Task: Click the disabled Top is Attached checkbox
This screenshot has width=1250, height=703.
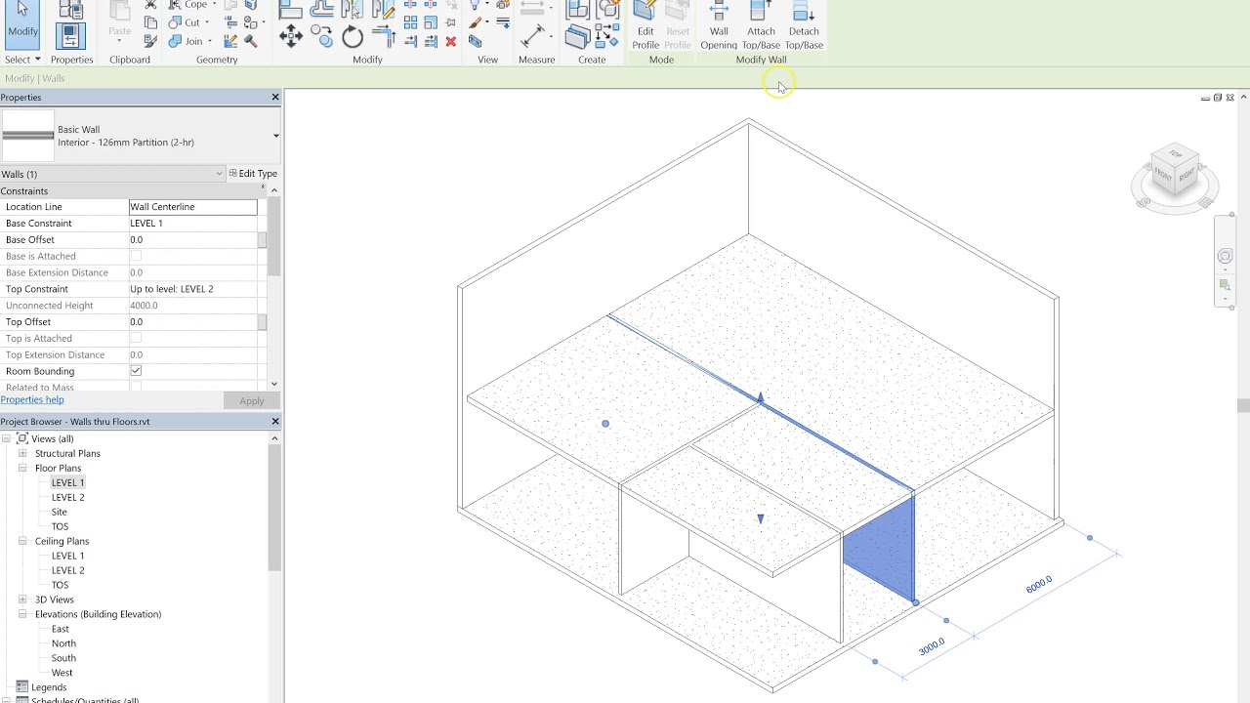Action: click(x=136, y=338)
